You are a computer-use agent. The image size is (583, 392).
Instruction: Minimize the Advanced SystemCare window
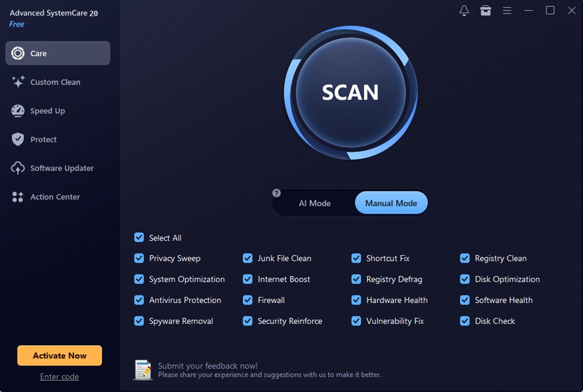pyautogui.click(x=529, y=10)
